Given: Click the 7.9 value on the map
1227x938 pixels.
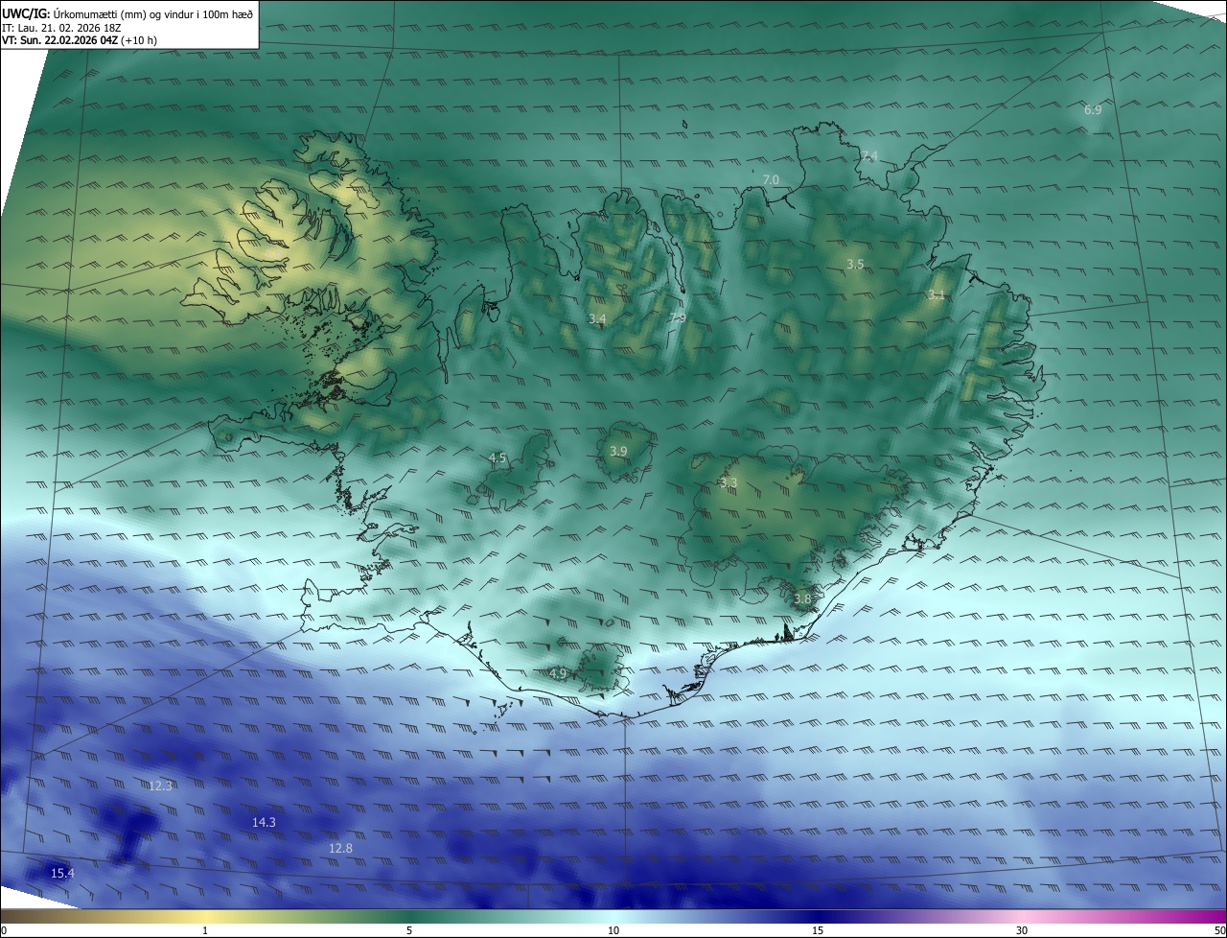Looking at the screenshot, I should [x=678, y=317].
